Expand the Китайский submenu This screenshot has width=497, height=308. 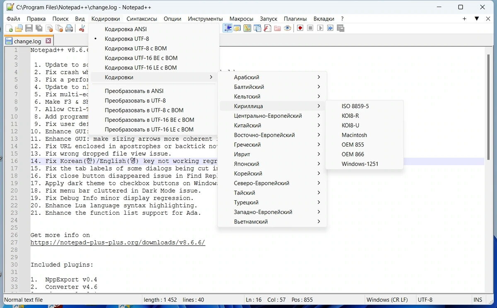pyautogui.click(x=273, y=126)
